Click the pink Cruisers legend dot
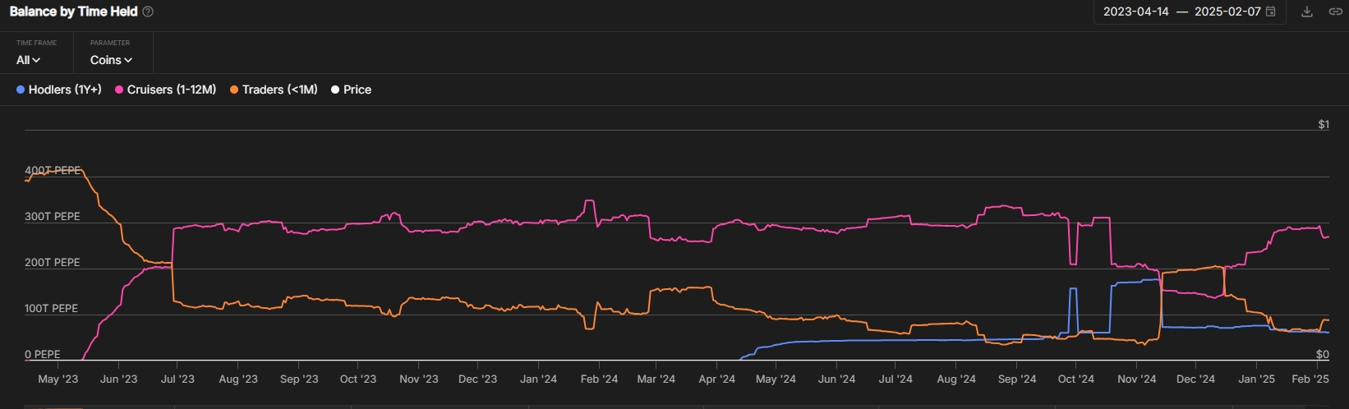 119,90
